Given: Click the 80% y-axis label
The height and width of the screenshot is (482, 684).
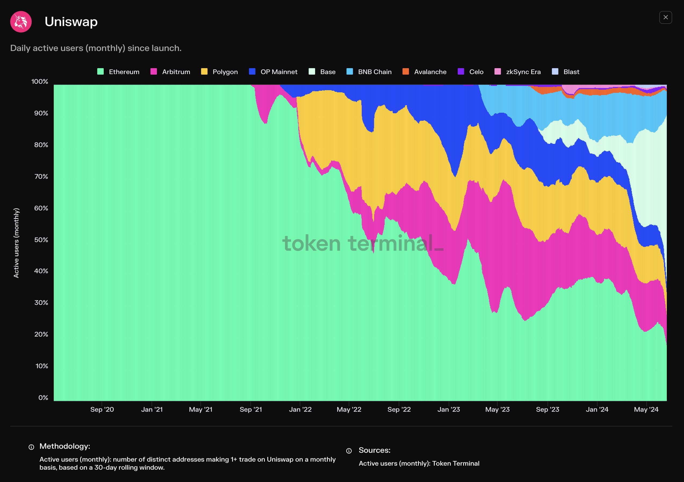Looking at the screenshot, I should pos(41,145).
